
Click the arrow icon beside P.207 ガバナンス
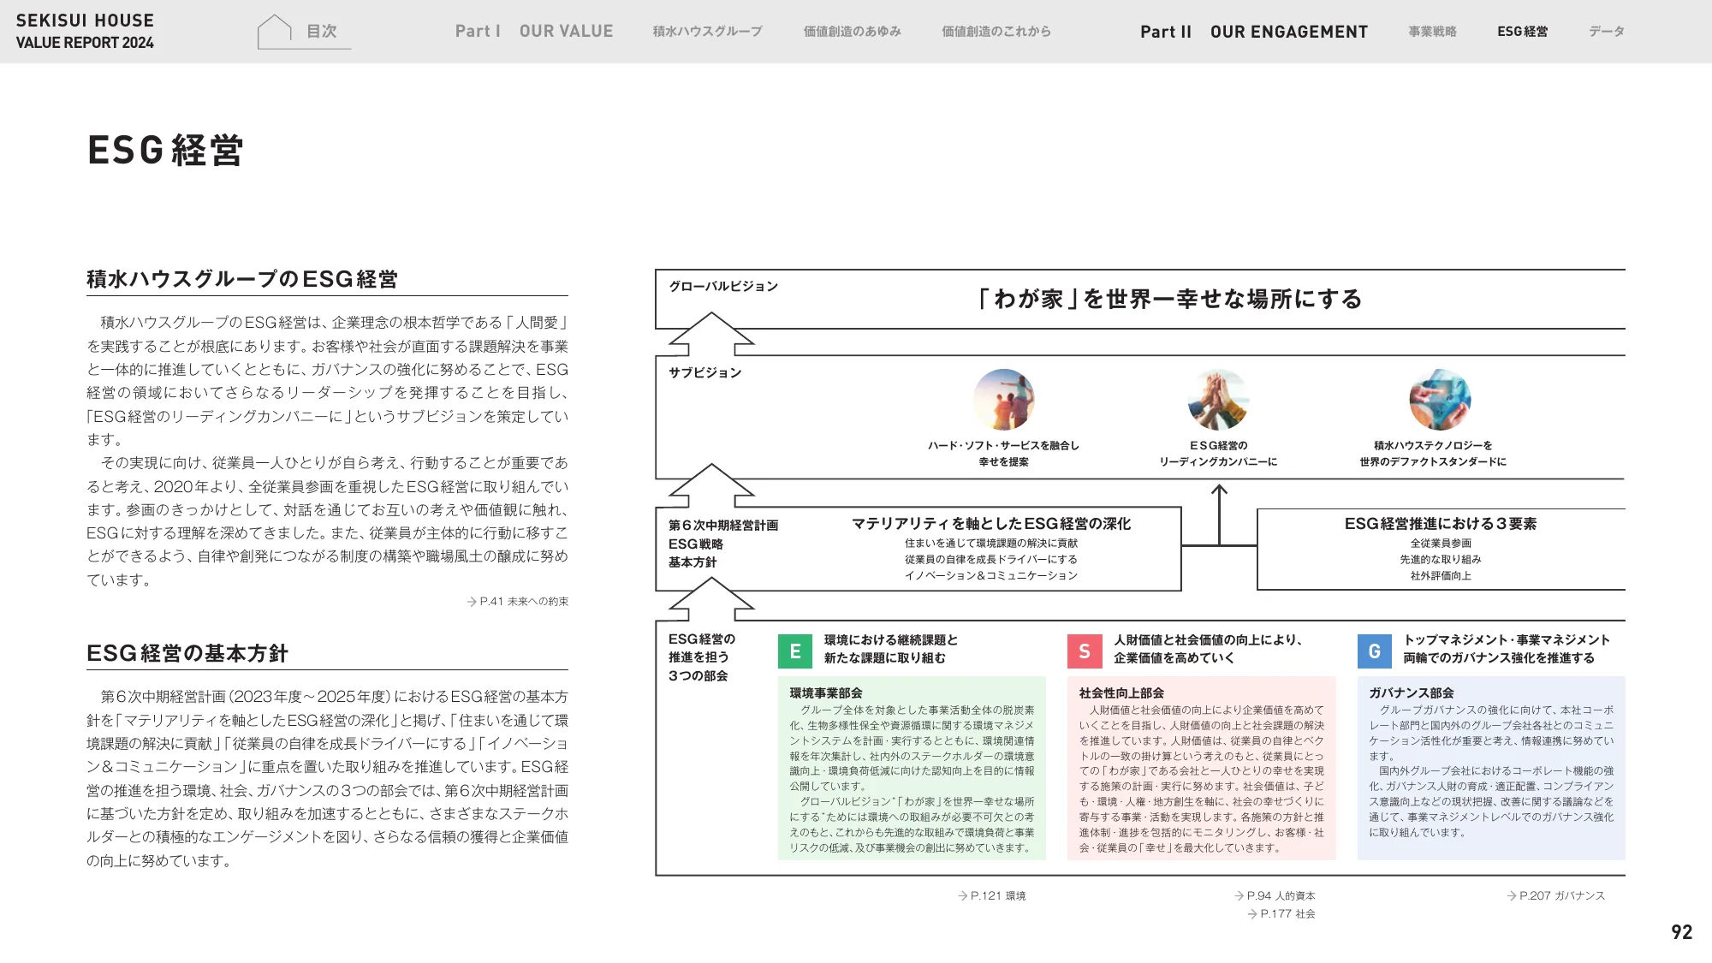(x=1512, y=896)
